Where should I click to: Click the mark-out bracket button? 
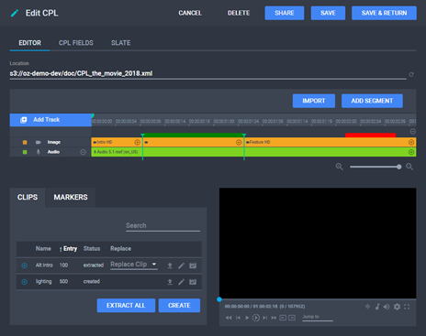tap(292, 318)
